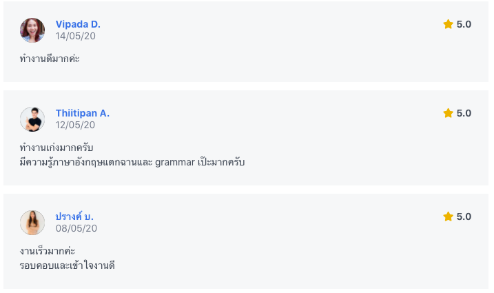
Task: Select Vipada D.'s 5.0 rating value
Action: tap(464, 24)
